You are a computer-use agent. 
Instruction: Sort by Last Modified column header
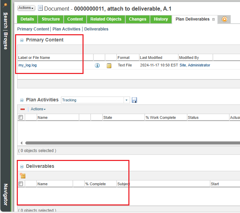click(x=159, y=58)
